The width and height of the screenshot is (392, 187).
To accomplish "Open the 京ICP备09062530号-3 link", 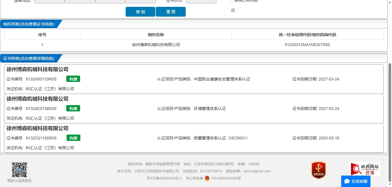I will tap(164, 178).
